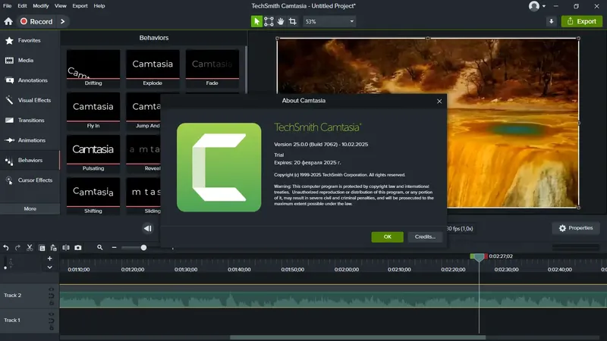Open the account profile dropdown
607x341 pixels.
[x=537, y=6]
